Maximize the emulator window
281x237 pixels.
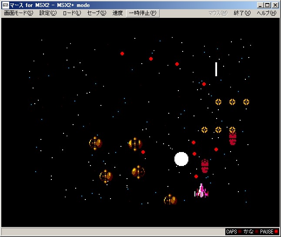(268, 5)
